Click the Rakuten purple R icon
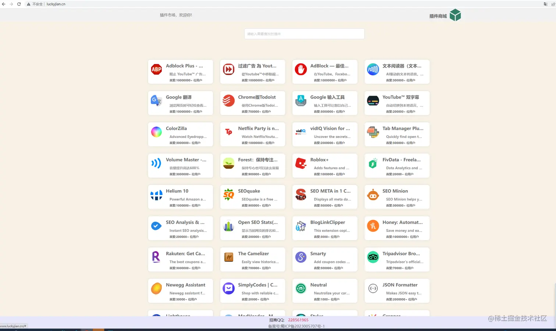 pyautogui.click(x=156, y=257)
